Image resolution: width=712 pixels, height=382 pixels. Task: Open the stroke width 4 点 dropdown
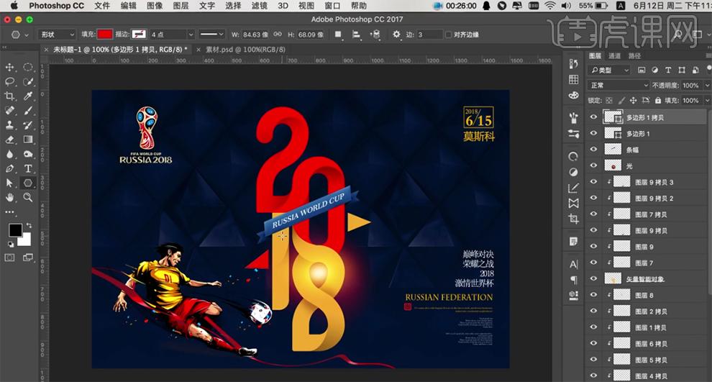(x=191, y=35)
